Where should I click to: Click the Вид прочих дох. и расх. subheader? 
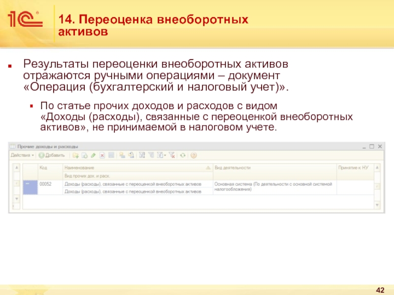137,176
